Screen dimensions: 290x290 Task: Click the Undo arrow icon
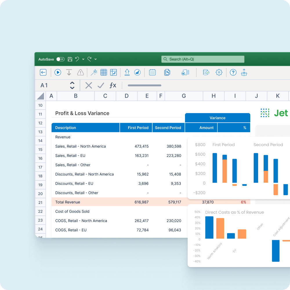coord(77,59)
